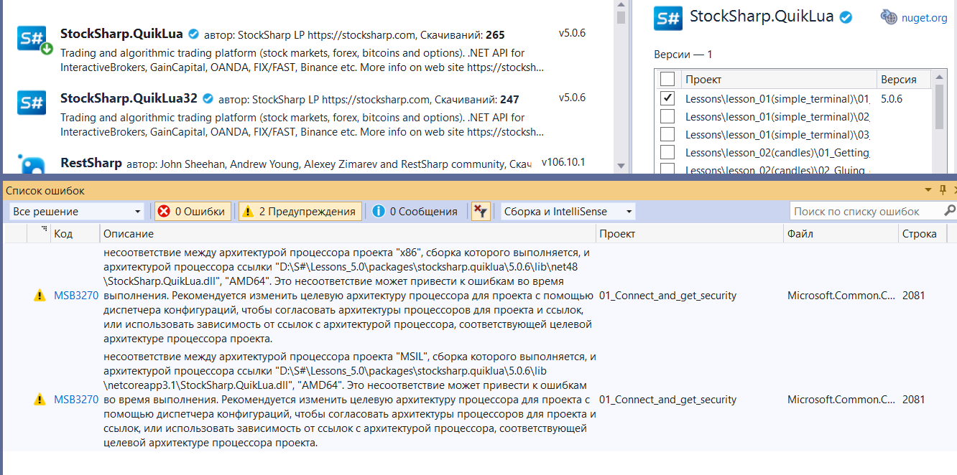Check the lesson_01(simple_terminal)\02_ project checkbox
Viewport: 957px width, 475px height.
click(x=667, y=116)
